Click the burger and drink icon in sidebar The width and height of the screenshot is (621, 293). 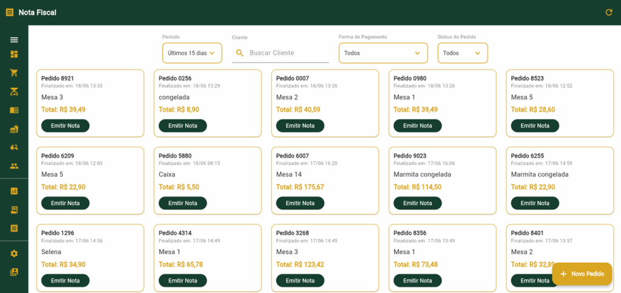coord(14,129)
